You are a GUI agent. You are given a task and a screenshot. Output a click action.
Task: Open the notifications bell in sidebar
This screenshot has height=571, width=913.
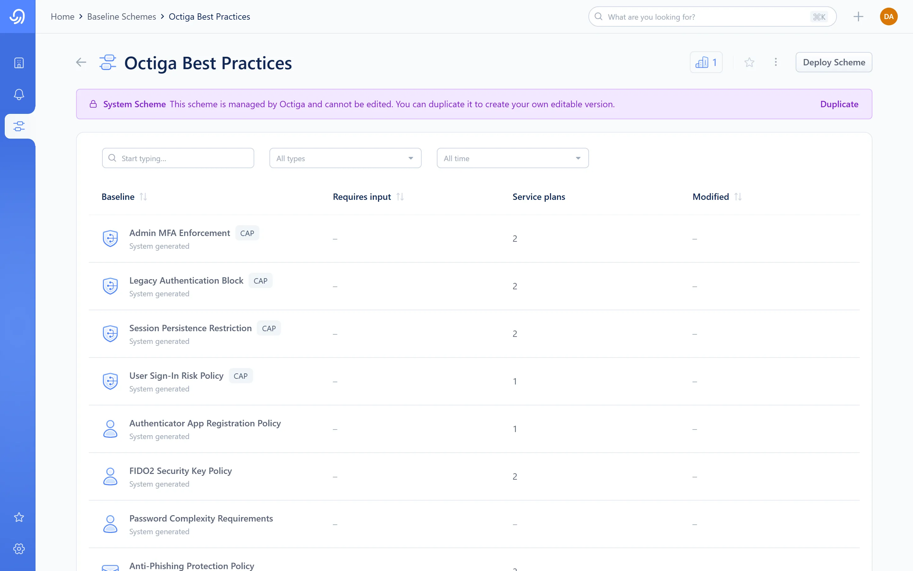[x=19, y=95]
